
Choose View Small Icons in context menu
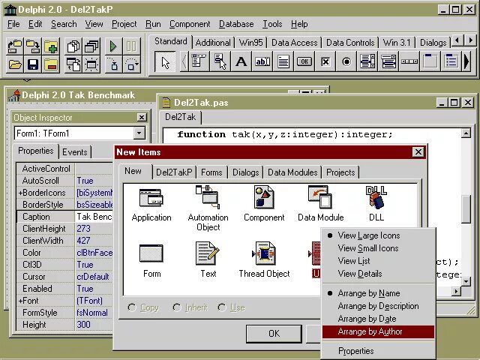(x=378, y=248)
